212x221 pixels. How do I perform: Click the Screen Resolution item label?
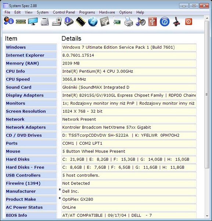point(31,111)
